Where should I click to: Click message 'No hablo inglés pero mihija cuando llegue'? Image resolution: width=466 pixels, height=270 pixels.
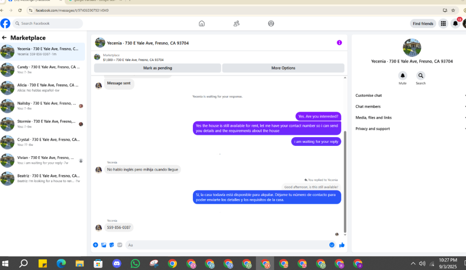[x=142, y=170]
